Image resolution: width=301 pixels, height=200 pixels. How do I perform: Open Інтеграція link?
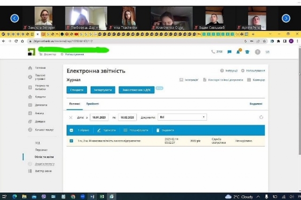189,80
